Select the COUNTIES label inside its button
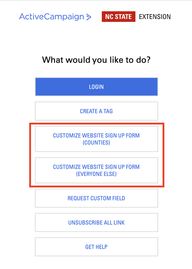This screenshot has height=269, width=192. click(96, 142)
